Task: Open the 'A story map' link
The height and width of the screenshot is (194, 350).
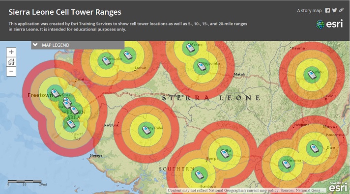Action: tap(309, 10)
